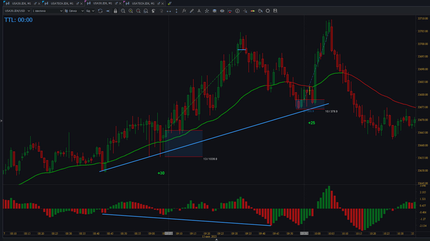The height and width of the screenshot is (241, 430).
Task: Click the colored volume bars icon
Action: click(x=253, y=11)
